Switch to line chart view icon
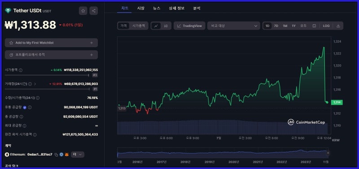 (x=156, y=26)
